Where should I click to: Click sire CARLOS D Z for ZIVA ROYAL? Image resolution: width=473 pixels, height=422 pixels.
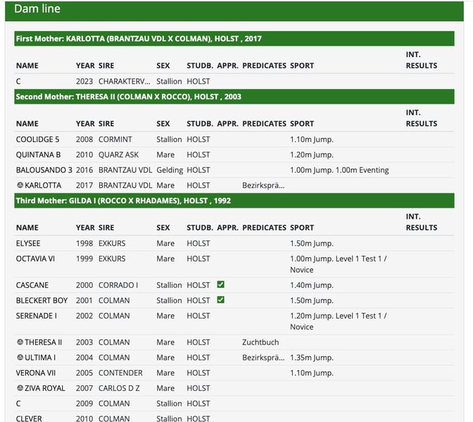point(121,388)
